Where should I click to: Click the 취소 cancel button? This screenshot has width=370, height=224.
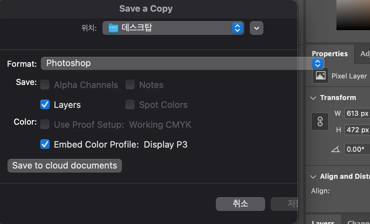pos(241,204)
